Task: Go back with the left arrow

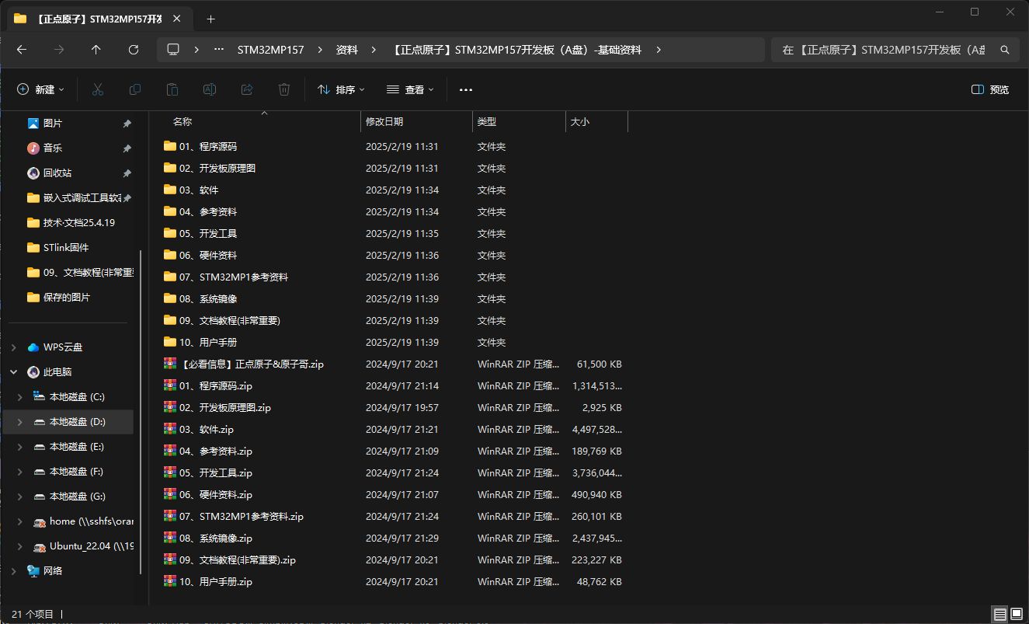Action: tap(22, 49)
